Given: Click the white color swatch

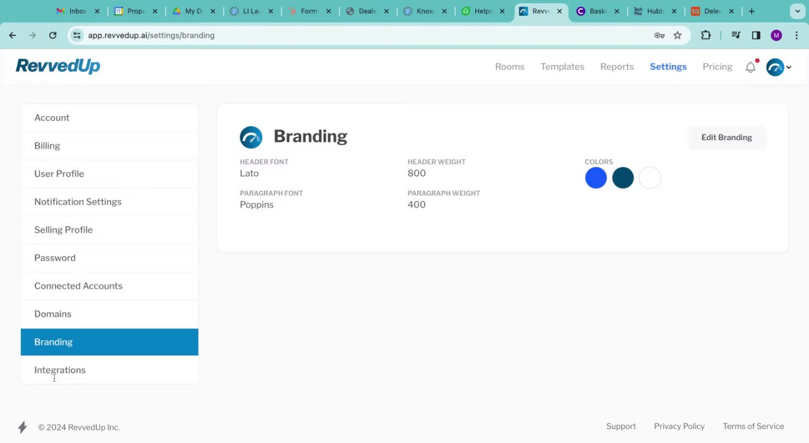Looking at the screenshot, I should click(x=650, y=178).
